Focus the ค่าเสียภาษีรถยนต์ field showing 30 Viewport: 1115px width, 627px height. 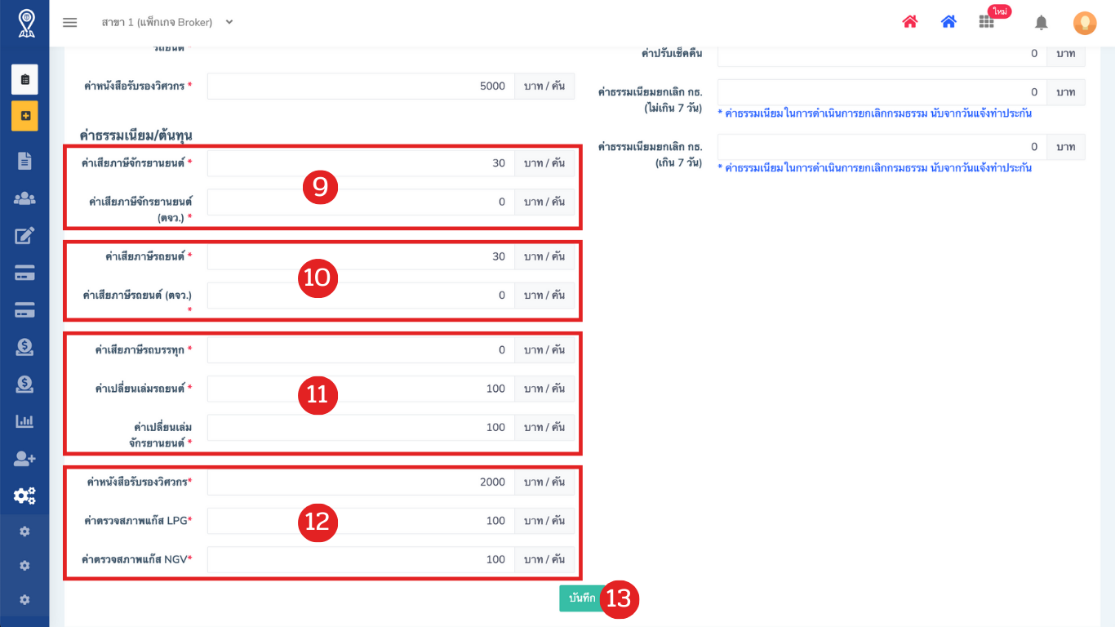pos(361,256)
